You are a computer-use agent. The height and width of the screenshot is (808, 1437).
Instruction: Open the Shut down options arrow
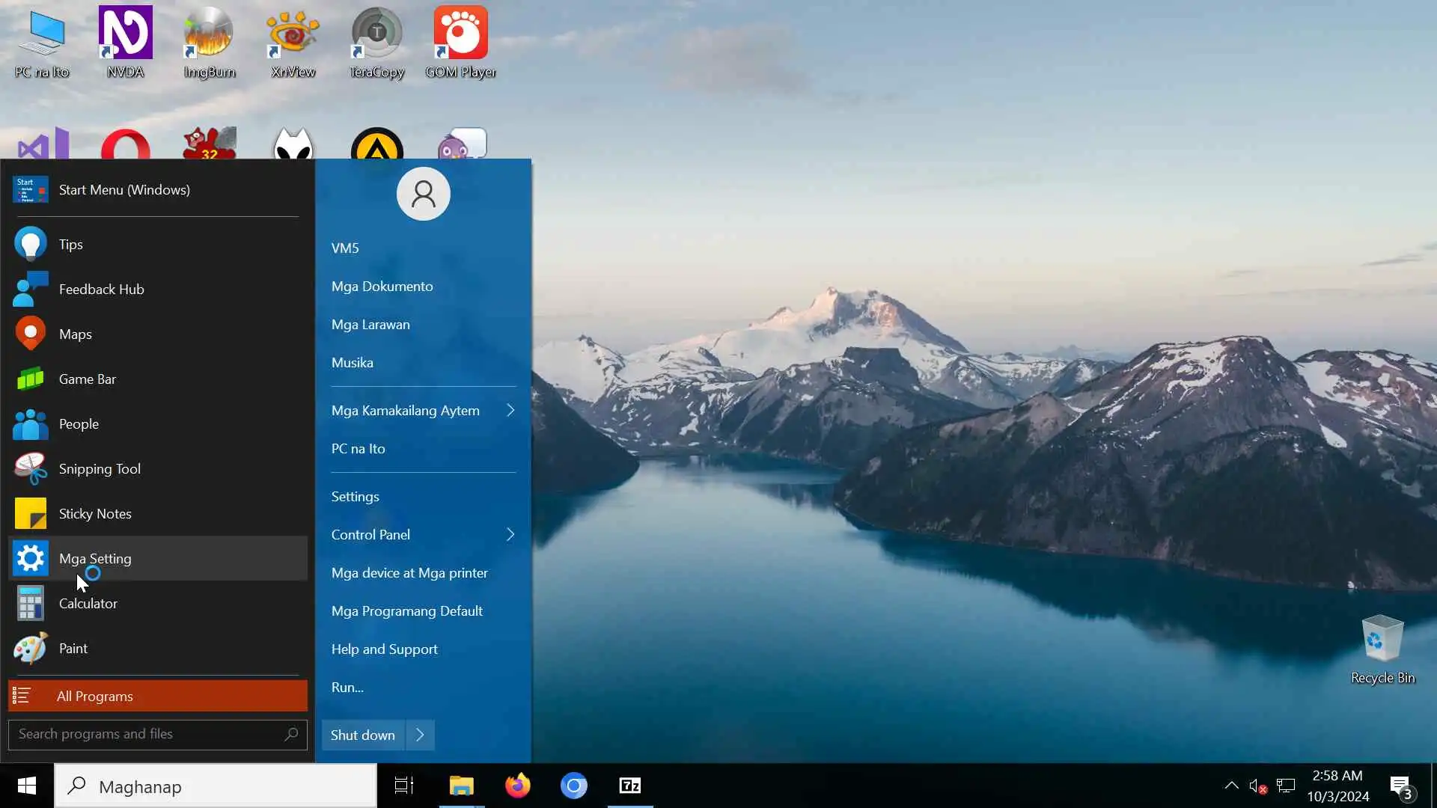(x=421, y=735)
